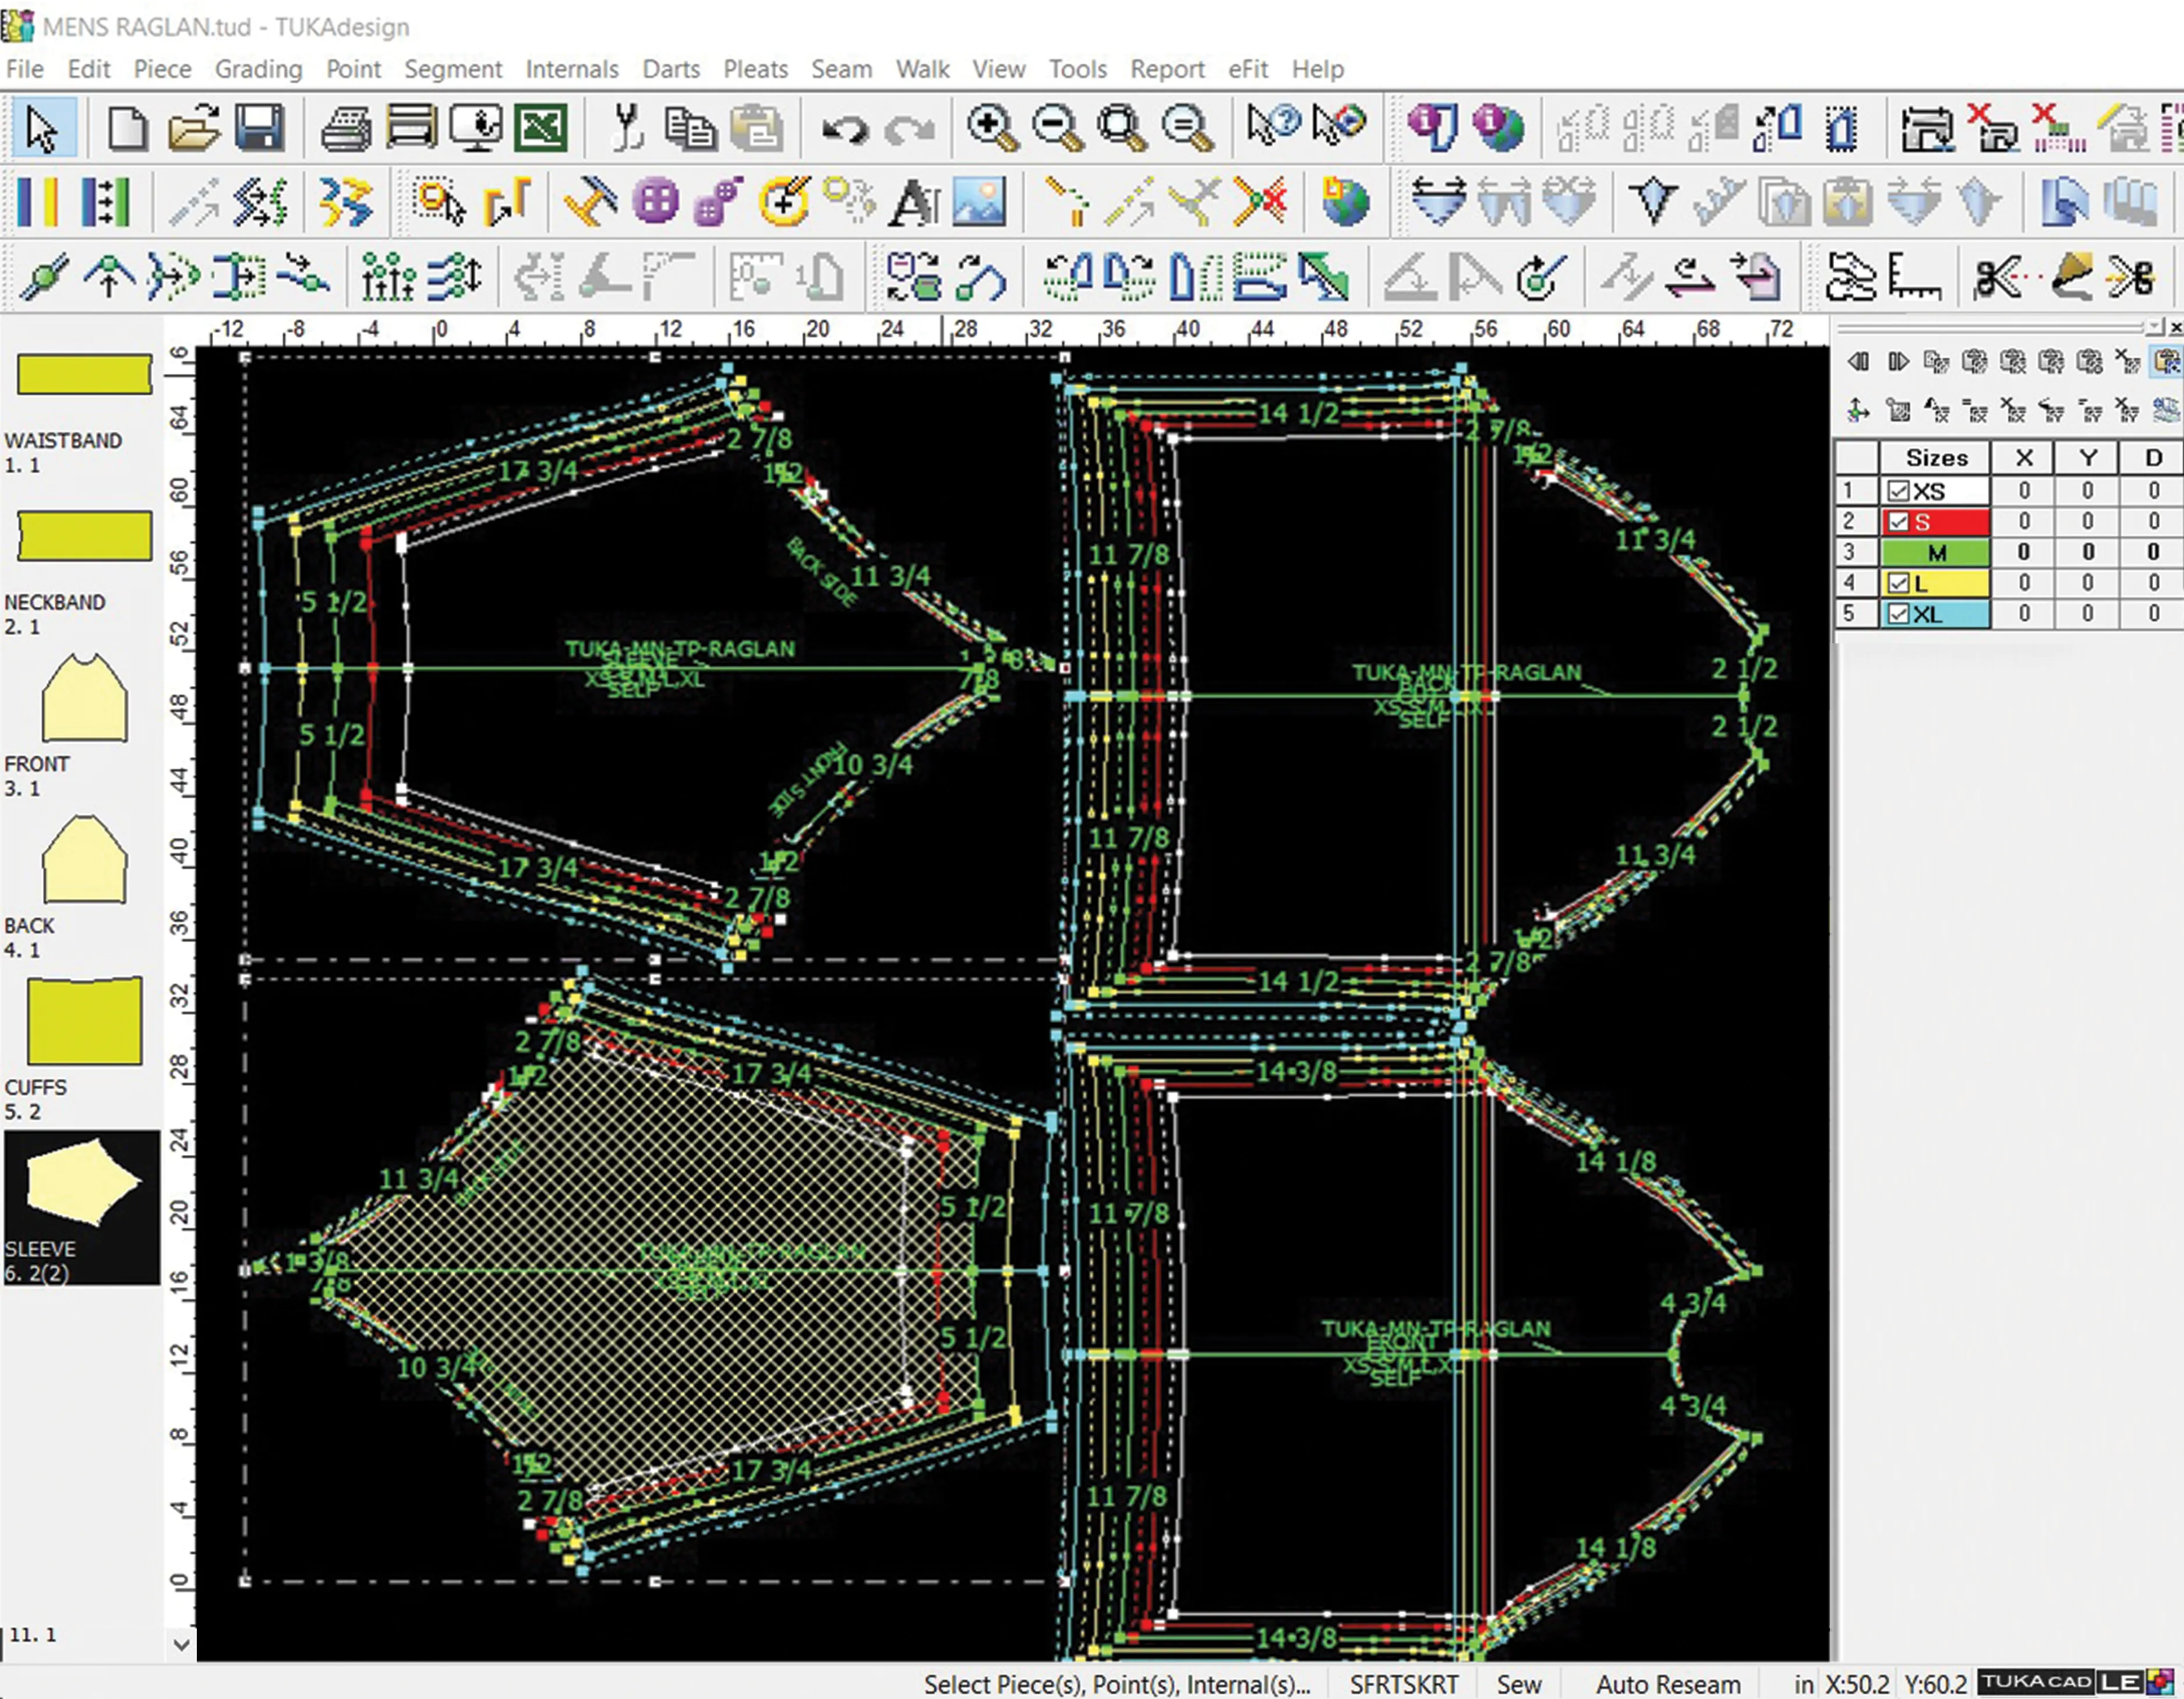Select the text annotation 'A' tool
Viewport: 2184px width, 1699px height.
(x=914, y=203)
